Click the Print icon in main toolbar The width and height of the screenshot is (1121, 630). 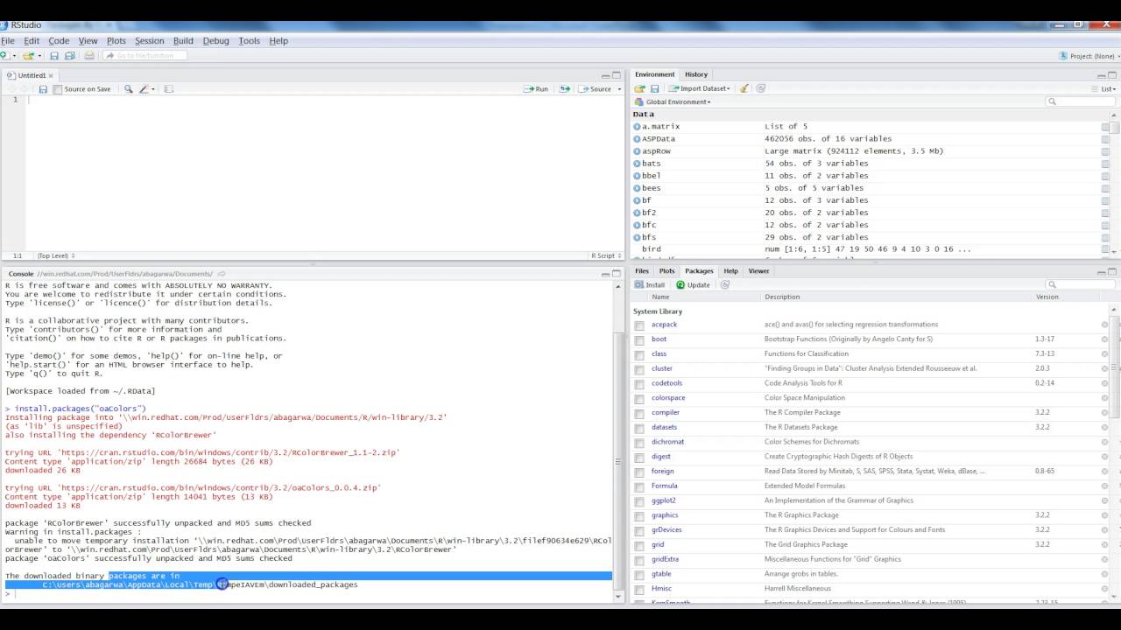click(89, 56)
